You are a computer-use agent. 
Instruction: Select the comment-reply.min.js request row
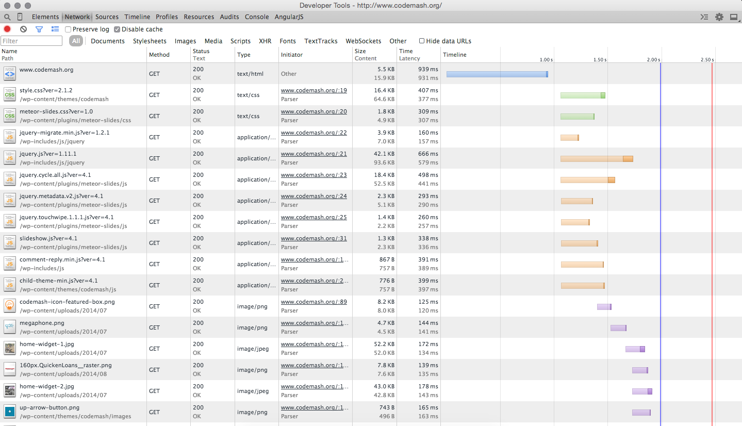(x=371, y=264)
